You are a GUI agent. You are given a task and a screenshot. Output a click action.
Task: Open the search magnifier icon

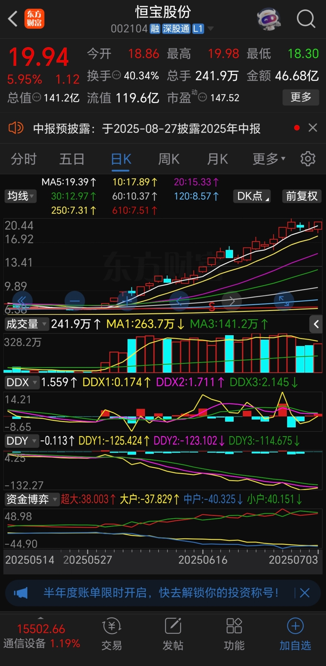point(306,19)
